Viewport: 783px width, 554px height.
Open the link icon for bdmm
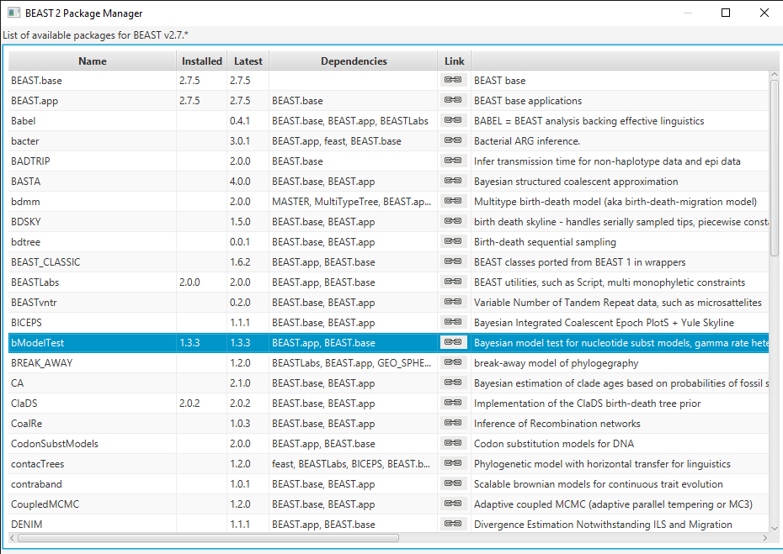pyautogui.click(x=453, y=201)
